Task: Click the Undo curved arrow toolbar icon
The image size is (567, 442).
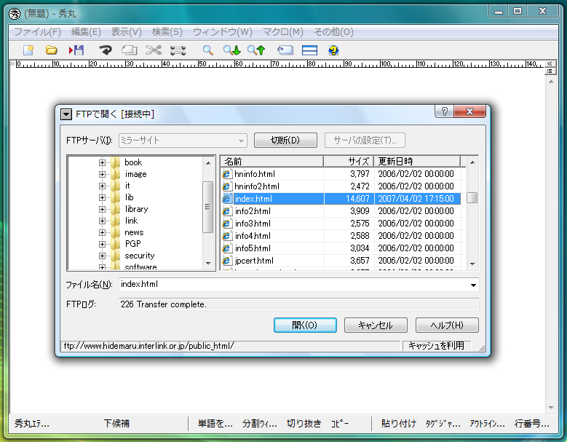Action: coord(106,50)
